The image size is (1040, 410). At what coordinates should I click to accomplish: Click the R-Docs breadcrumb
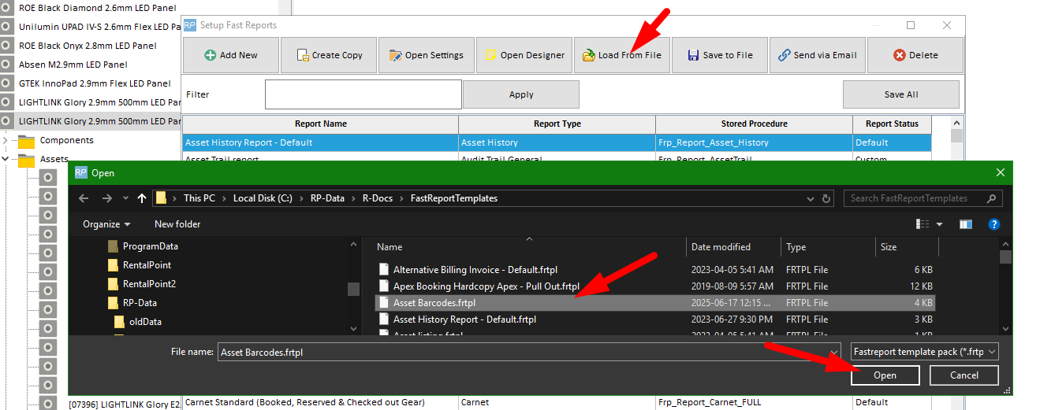378,198
